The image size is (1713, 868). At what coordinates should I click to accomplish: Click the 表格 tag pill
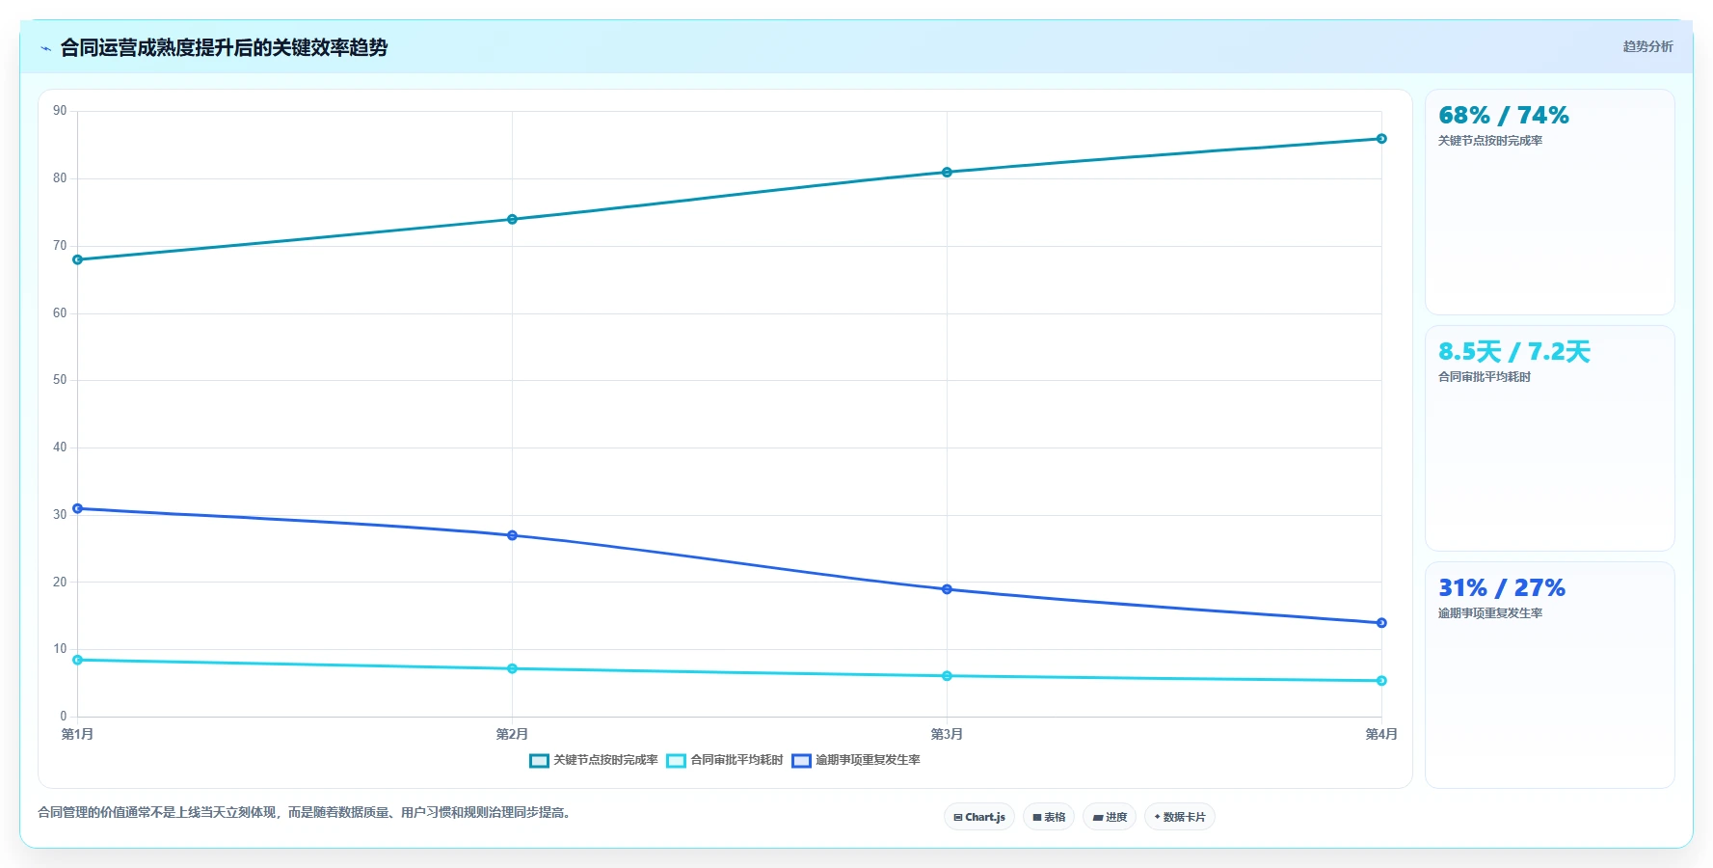1049,817
